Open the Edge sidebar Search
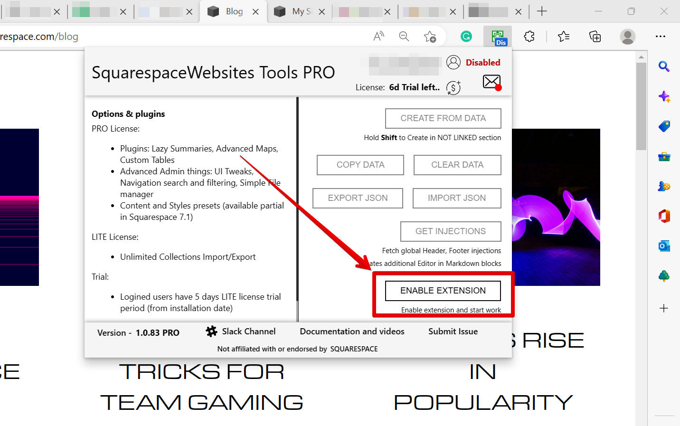 (664, 66)
